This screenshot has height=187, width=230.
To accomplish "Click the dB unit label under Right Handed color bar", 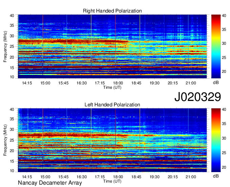I will click(216, 83).
